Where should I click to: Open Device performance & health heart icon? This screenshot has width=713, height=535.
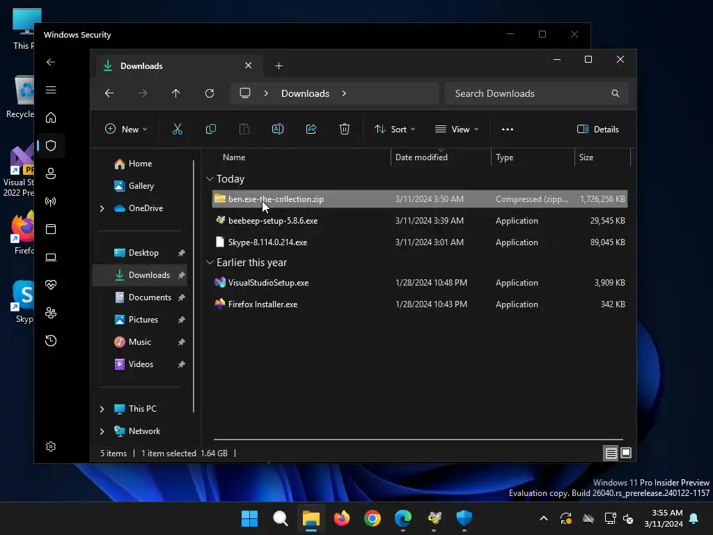point(51,285)
